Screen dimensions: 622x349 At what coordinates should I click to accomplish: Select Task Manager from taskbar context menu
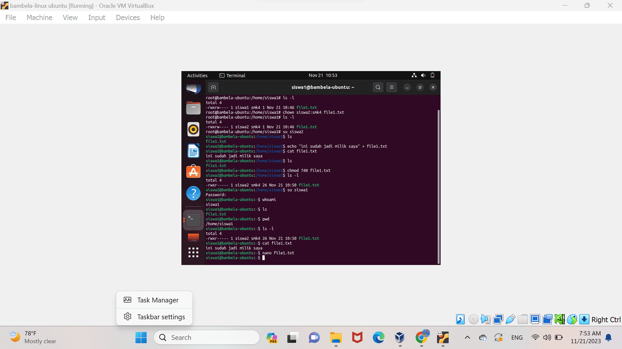click(155, 300)
